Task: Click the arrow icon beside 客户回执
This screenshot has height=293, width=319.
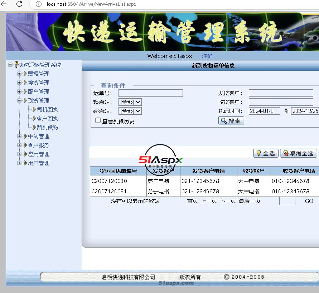Action: click(x=34, y=118)
